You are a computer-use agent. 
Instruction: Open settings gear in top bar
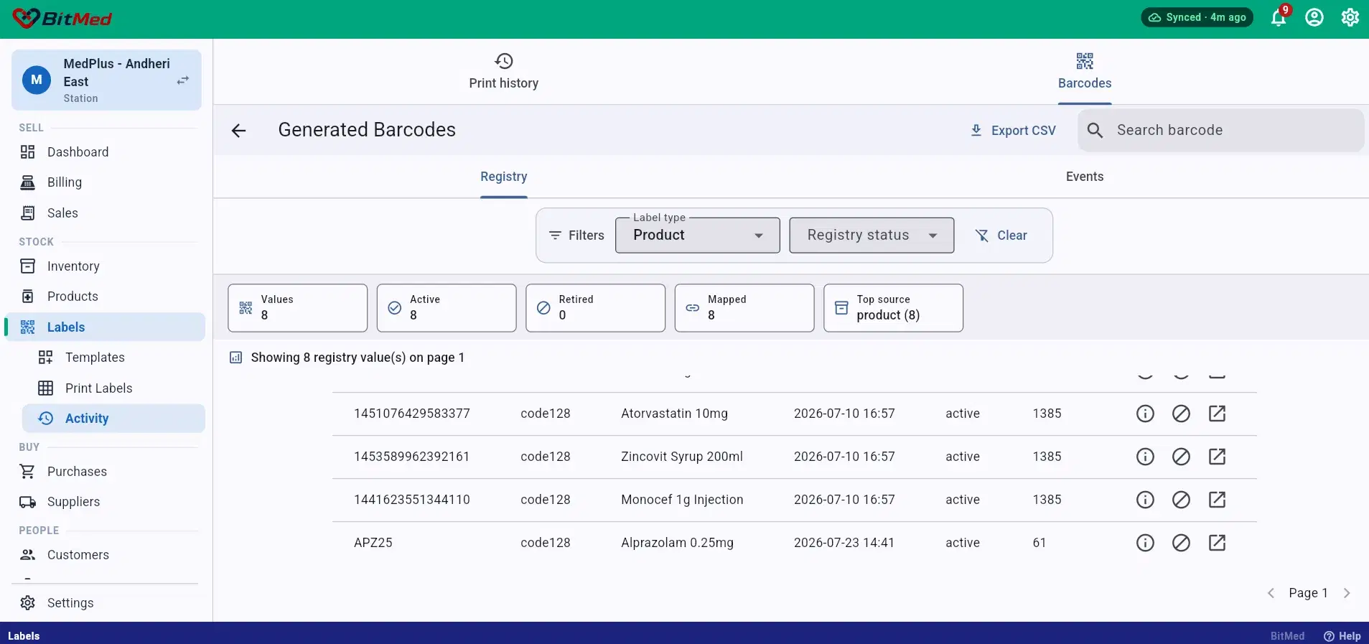click(x=1350, y=17)
